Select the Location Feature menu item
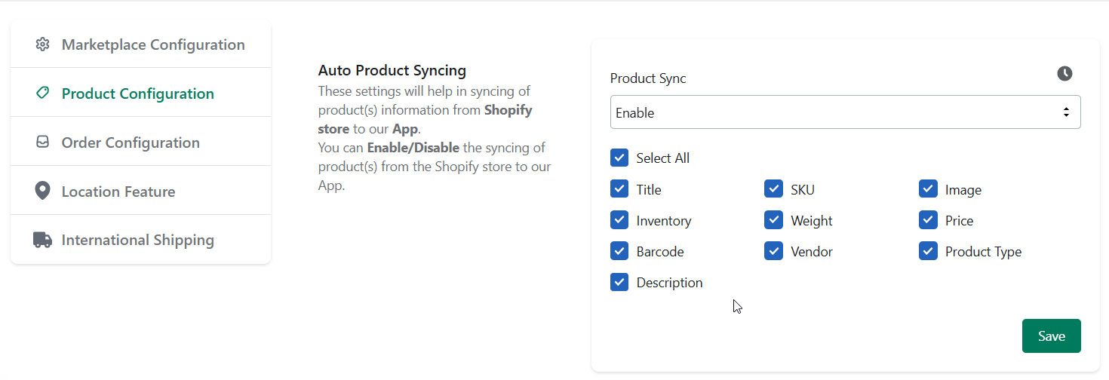1109x380 pixels. (140, 192)
